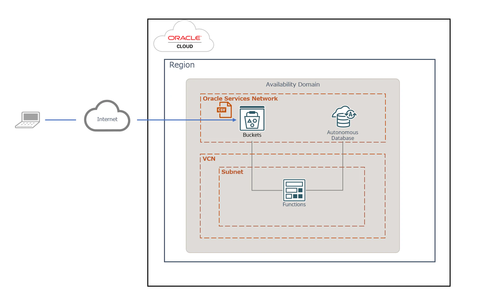Click the Region label text
Image resolution: width=483 pixels, height=294 pixels.
(182, 65)
